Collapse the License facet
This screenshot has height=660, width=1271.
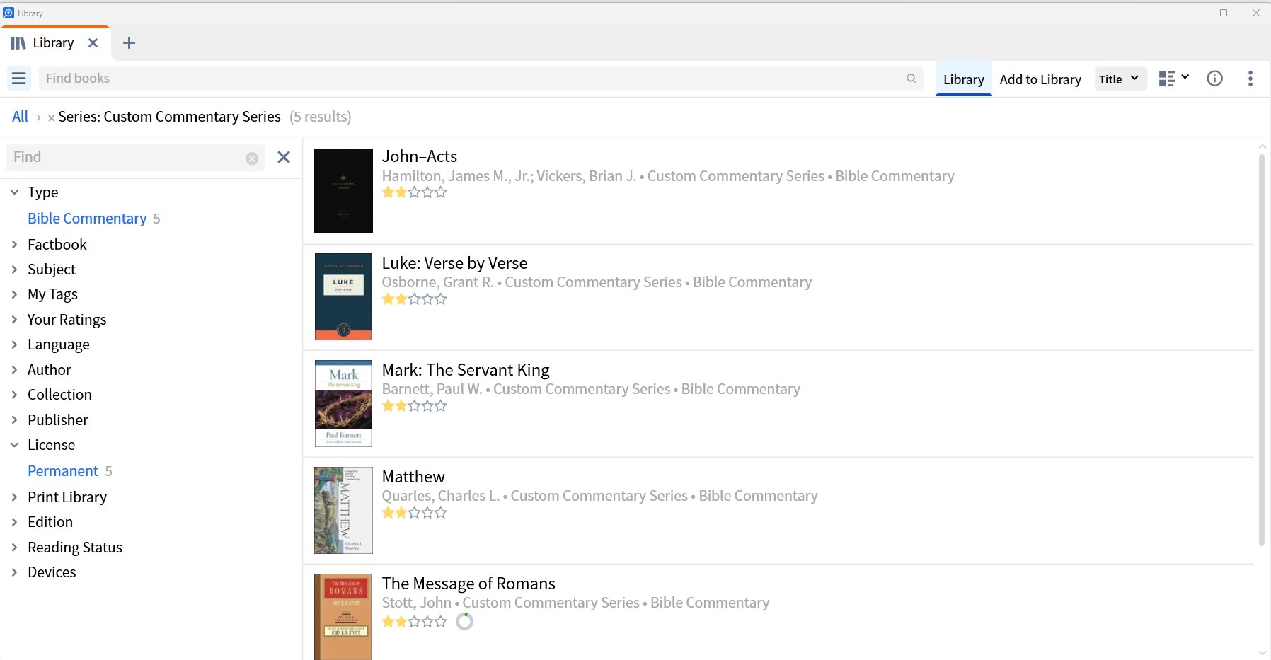click(x=14, y=445)
